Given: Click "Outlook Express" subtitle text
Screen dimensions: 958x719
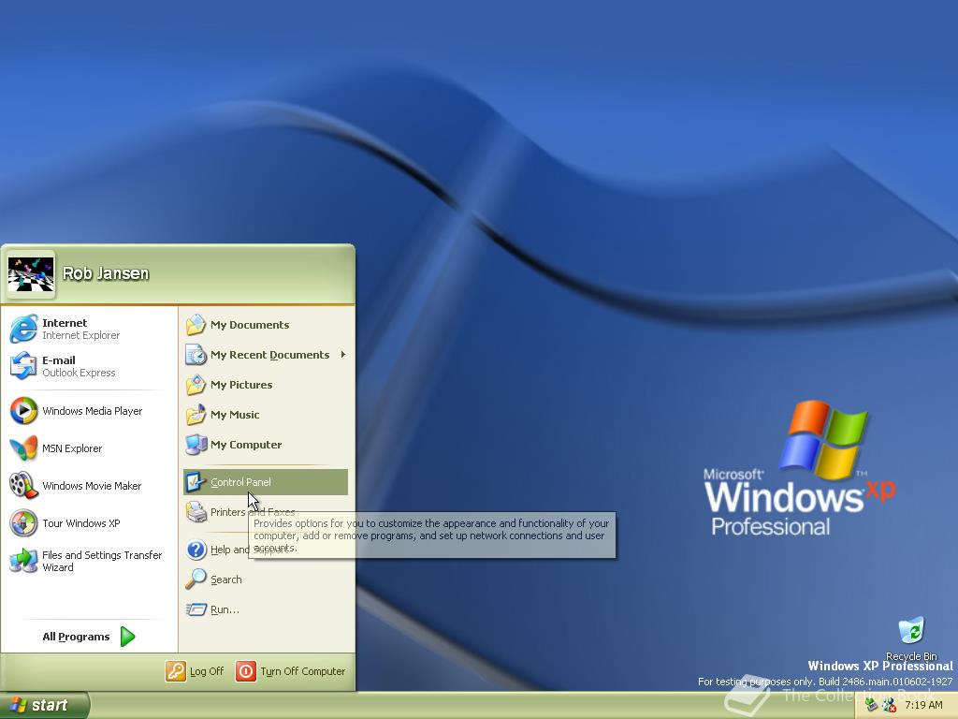Looking at the screenshot, I should [79, 373].
